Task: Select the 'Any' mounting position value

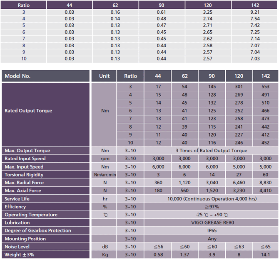Action: click(x=211, y=239)
